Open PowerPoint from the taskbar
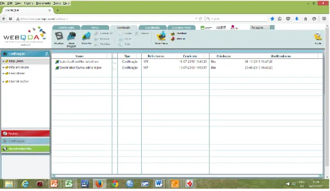The width and height of the screenshot is (330, 191). [x=54, y=184]
